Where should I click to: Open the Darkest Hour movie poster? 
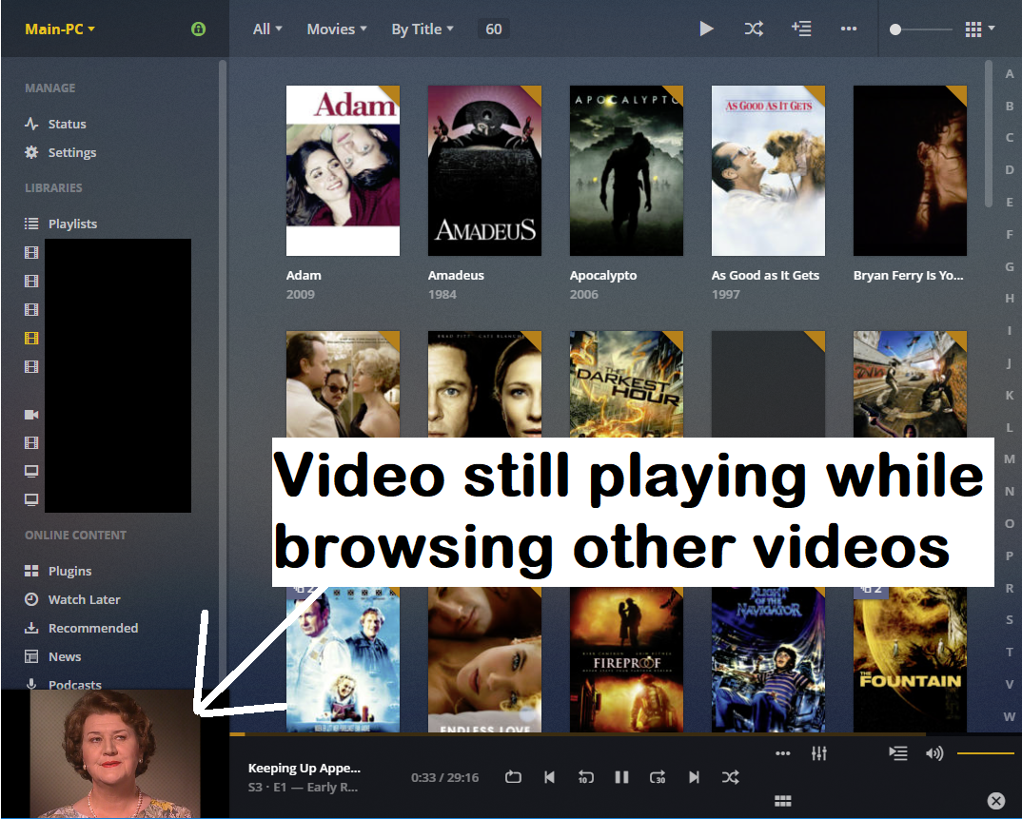tap(626, 383)
